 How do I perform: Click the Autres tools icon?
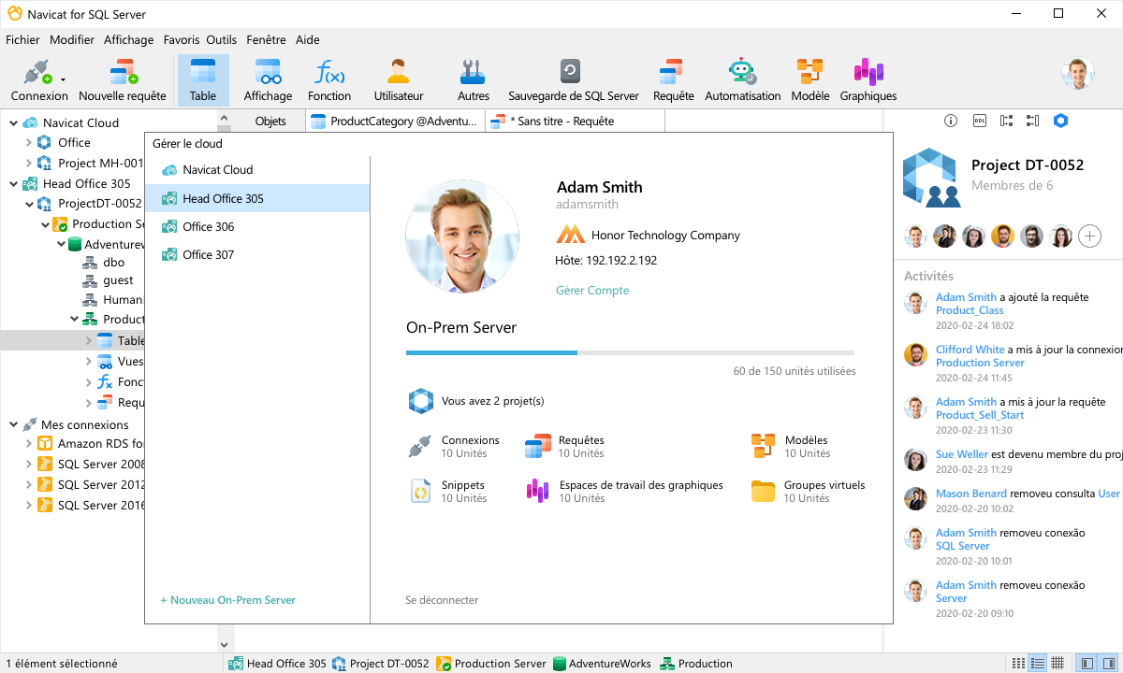pyautogui.click(x=474, y=72)
